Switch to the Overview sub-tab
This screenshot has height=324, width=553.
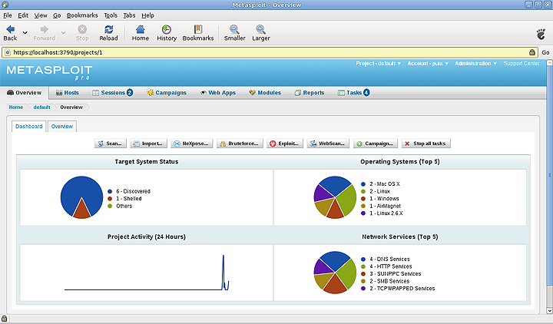tap(62, 126)
